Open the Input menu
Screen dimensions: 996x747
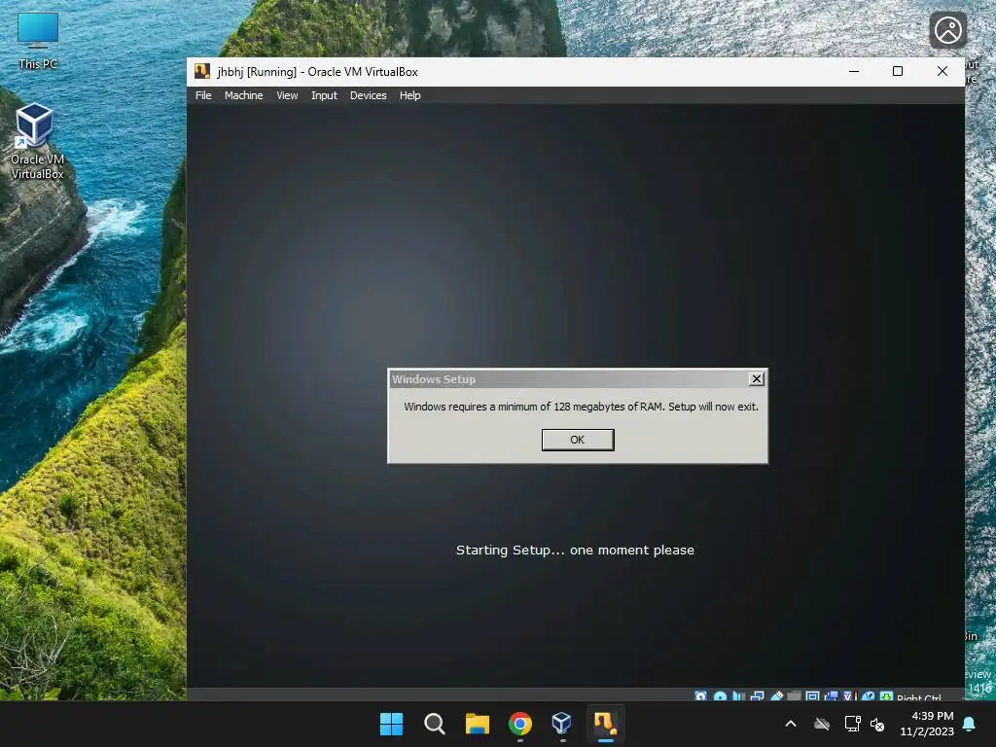[324, 95]
